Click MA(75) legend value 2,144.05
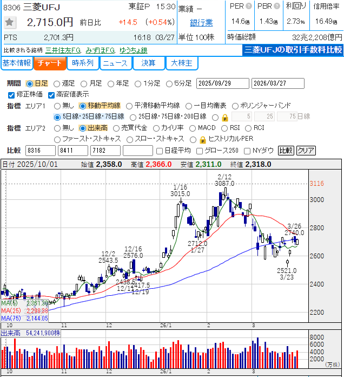Image resolution: width=344 pixels, height=377 pixels. click(37, 318)
